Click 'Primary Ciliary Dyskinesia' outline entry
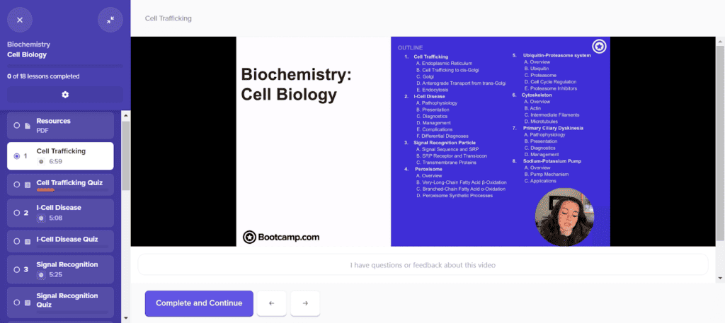Viewport: 725px width, 323px height. [x=553, y=128]
